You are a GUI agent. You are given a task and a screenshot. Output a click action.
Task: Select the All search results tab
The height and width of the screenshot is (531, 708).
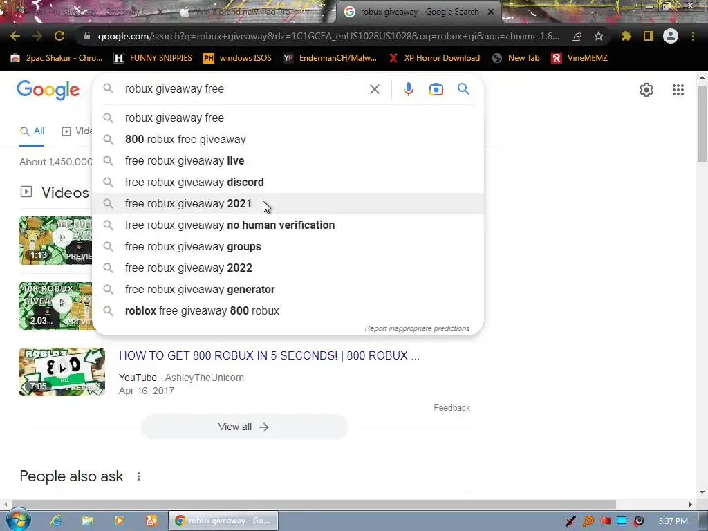(x=32, y=131)
